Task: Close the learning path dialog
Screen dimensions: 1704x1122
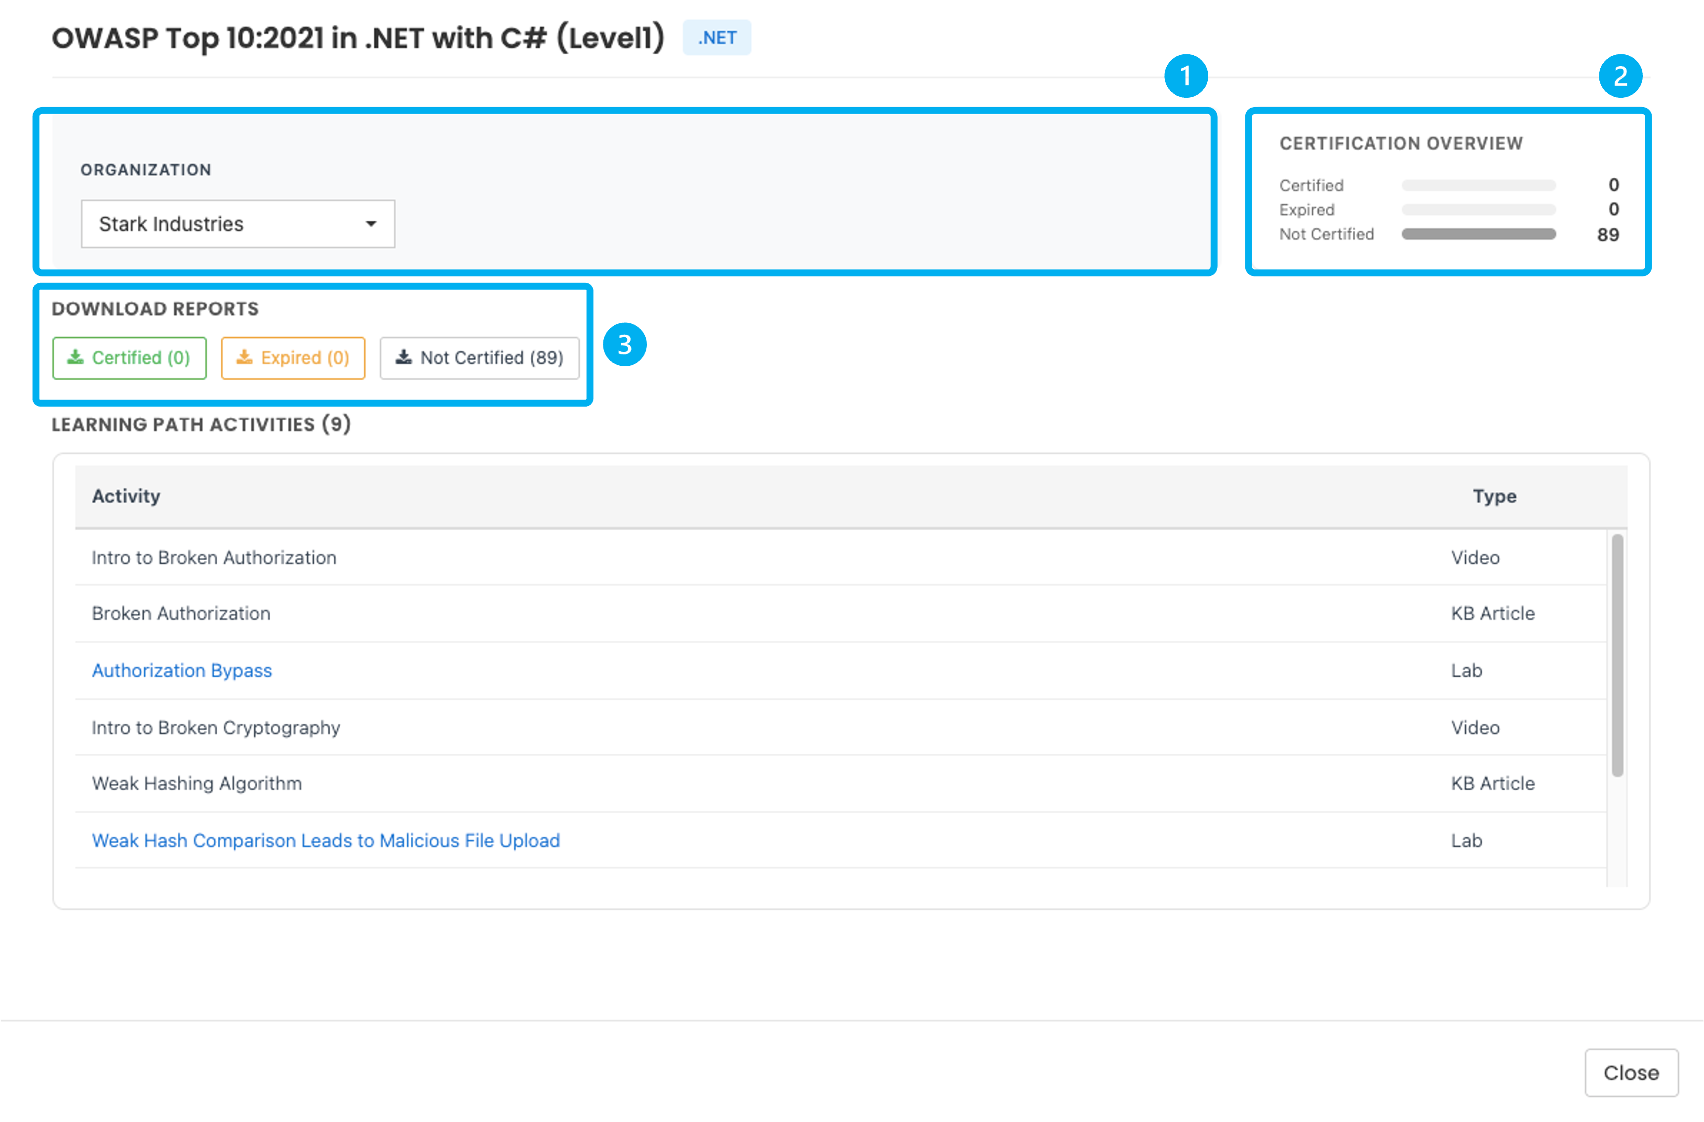Action: (x=1631, y=1073)
